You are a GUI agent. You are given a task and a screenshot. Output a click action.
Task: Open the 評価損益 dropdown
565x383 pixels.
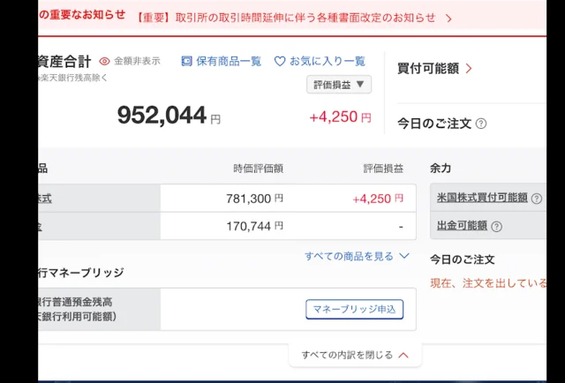[339, 85]
